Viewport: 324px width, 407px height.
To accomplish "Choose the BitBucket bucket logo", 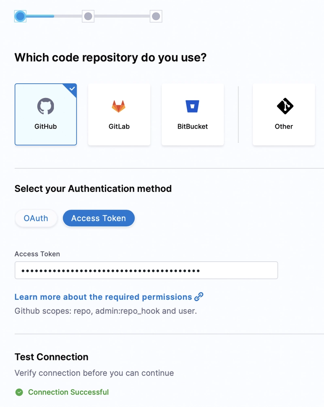I will [x=192, y=106].
